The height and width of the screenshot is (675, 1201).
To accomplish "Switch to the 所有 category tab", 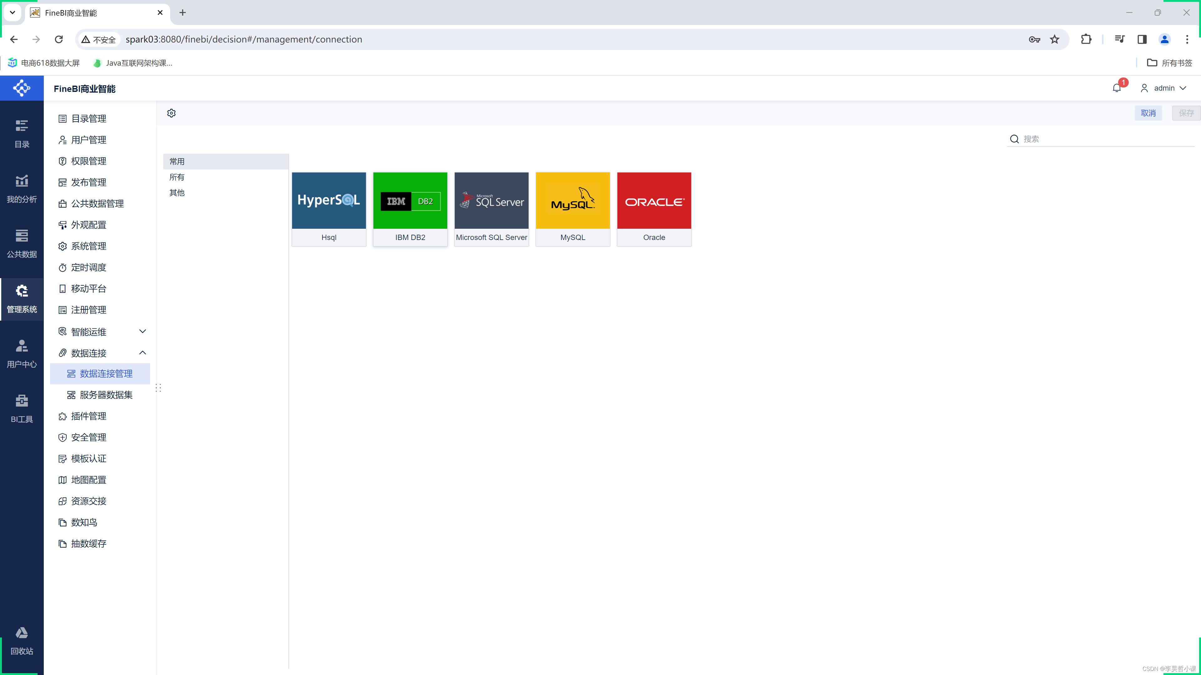I will pyautogui.click(x=177, y=177).
